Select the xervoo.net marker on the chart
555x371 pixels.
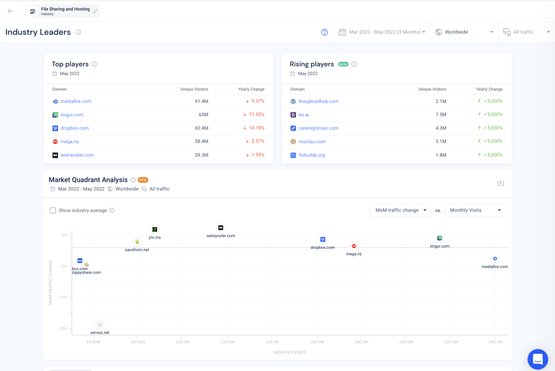click(x=100, y=324)
